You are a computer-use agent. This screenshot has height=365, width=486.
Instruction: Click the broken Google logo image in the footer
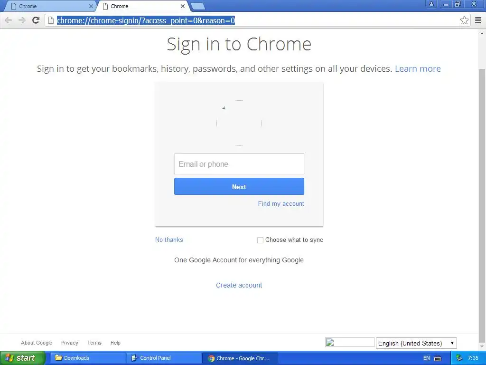point(349,342)
